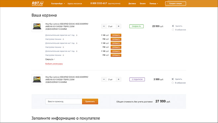The width and height of the screenshot is (218, 123).
Task: Click the Скидки и акции button
Action: pos(175,4)
